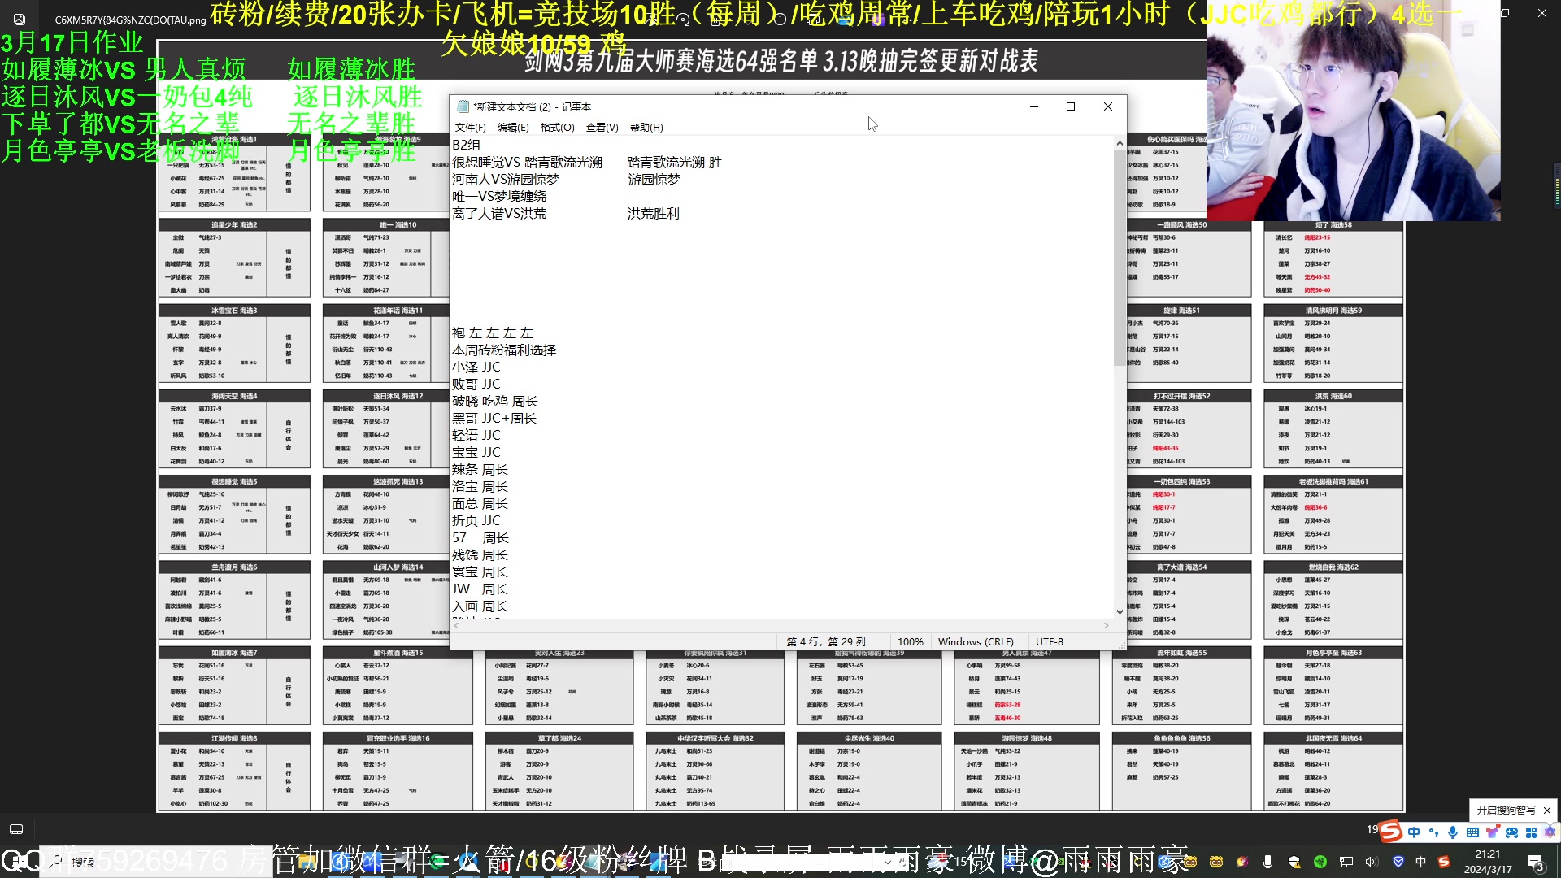Click the 开启搜狗智写 popup text
Screen dimensions: 1561x878
(1506, 811)
